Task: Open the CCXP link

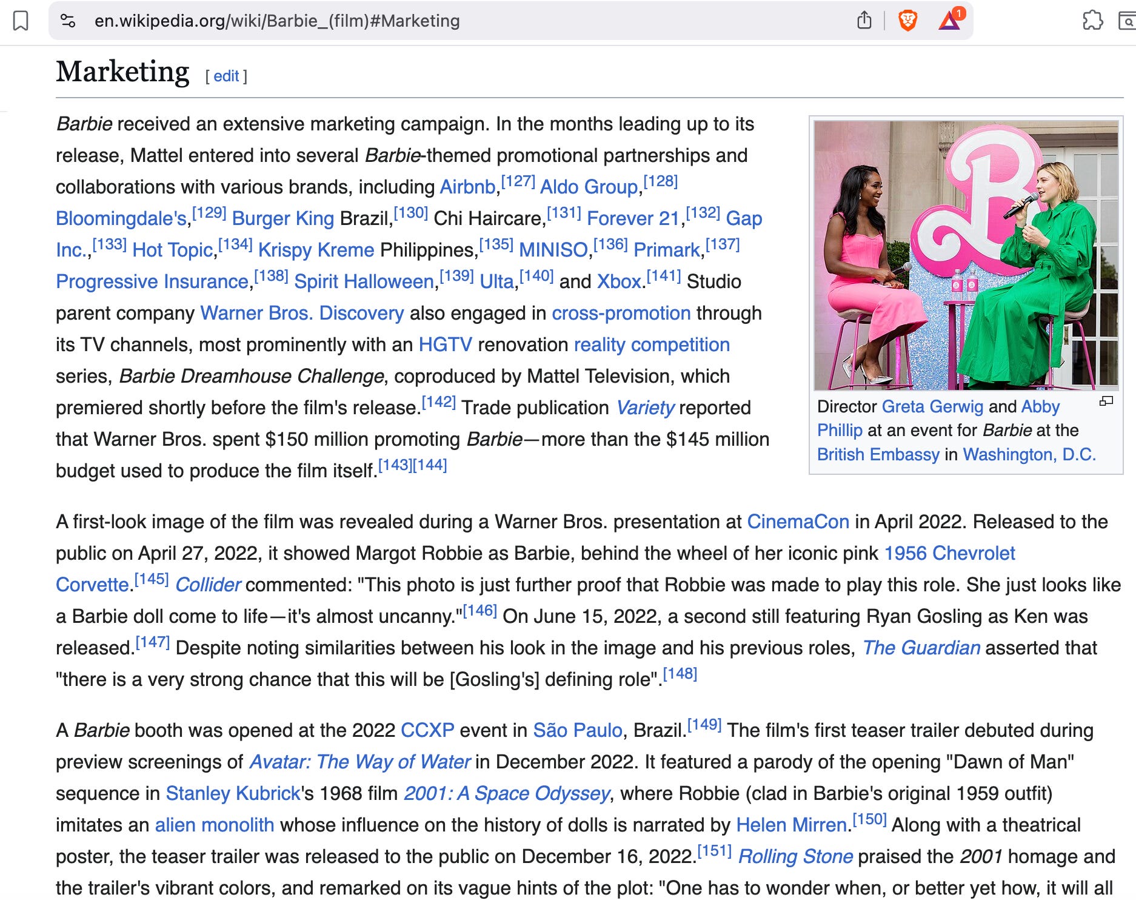Action: point(427,730)
